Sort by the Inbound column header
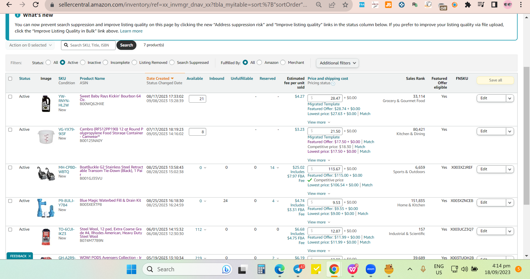The height and width of the screenshot is (279, 530). coord(217,78)
